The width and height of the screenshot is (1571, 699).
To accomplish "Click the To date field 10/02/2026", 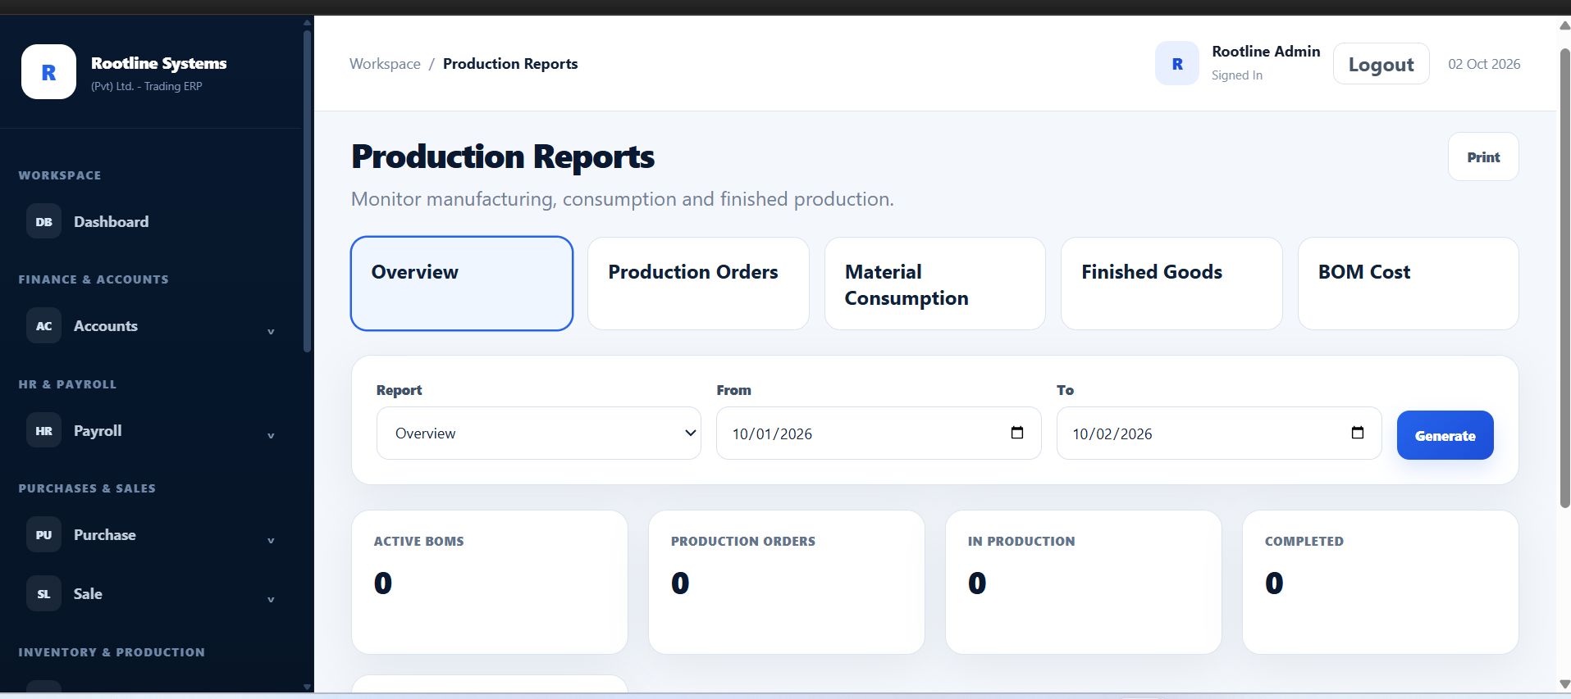I will tap(1219, 433).
